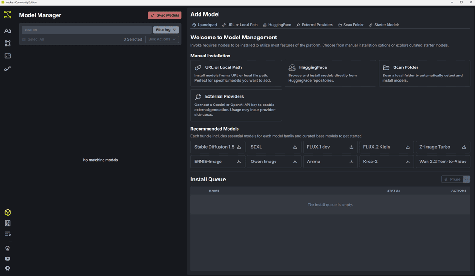Open the node editor icon below Models
Screen dimensions: 475x276
pyautogui.click(x=8, y=223)
